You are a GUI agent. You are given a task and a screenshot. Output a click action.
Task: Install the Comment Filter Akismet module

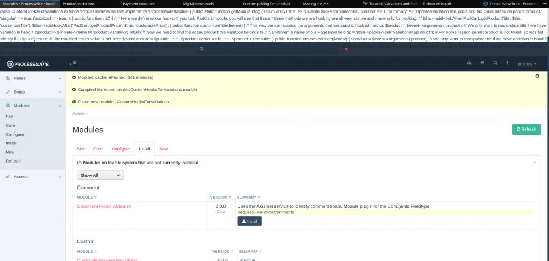click(249, 221)
